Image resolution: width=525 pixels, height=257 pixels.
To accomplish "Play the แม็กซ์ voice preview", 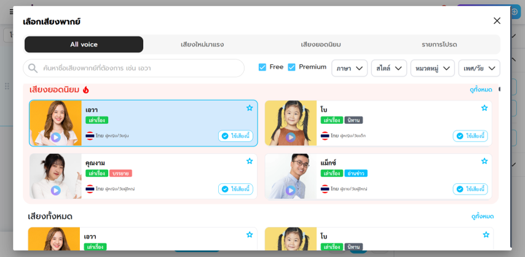I will coord(291,191).
